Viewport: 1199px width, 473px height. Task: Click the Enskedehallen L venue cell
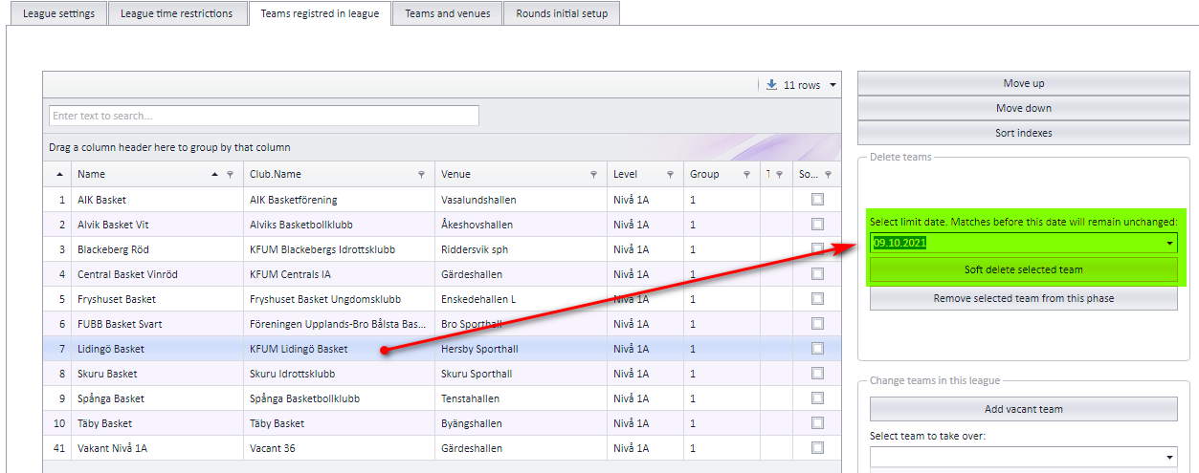pyautogui.click(x=521, y=299)
